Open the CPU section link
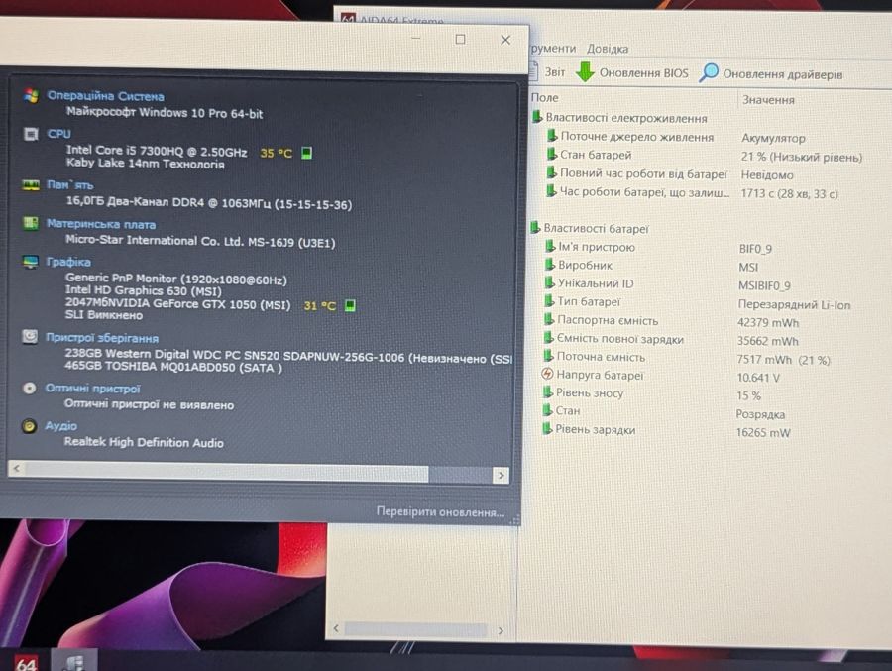892x671 pixels. [59, 133]
